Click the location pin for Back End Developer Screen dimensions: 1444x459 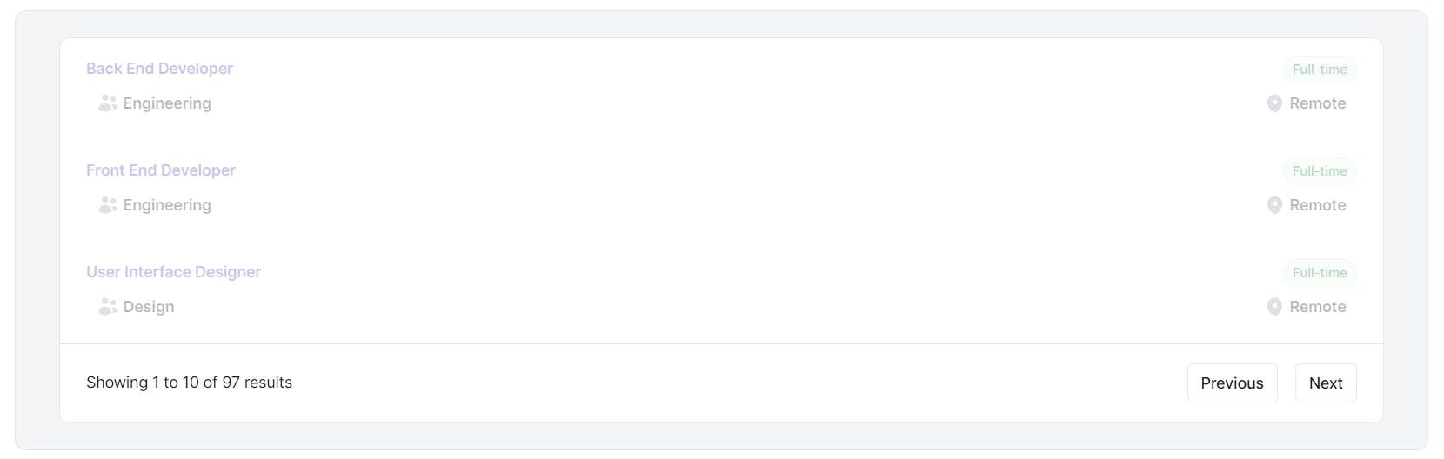coord(1274,103)
